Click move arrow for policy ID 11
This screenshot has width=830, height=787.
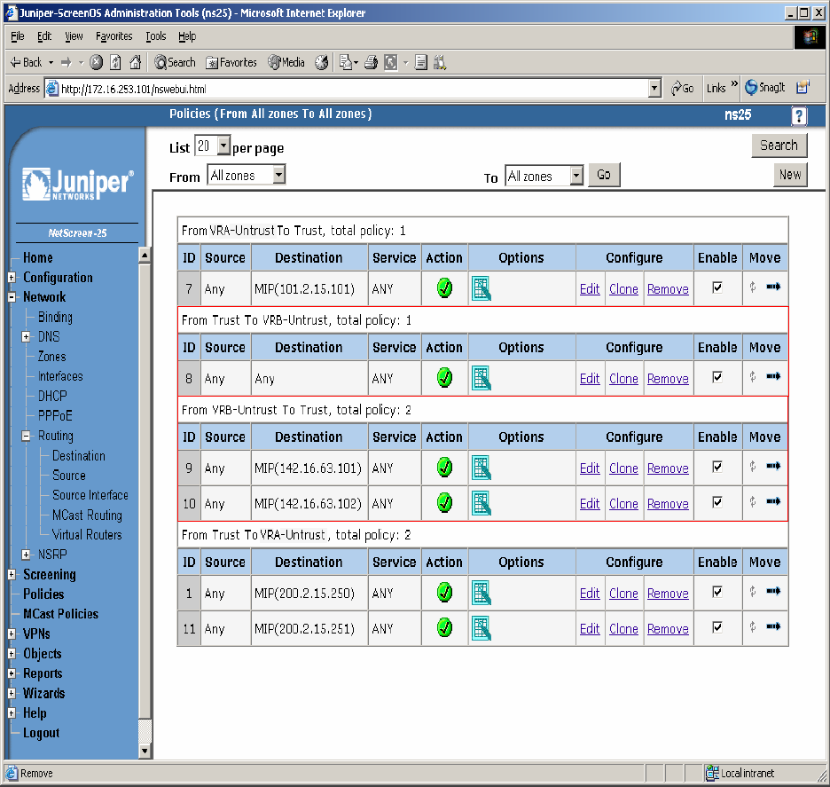point(773,627)
